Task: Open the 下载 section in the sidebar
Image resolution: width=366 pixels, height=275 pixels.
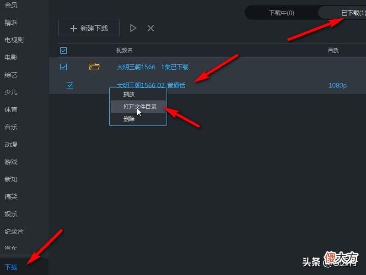Action: 11,267
